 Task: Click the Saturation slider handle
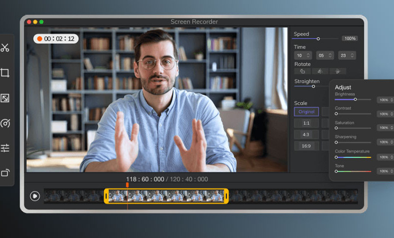point(336,128)
